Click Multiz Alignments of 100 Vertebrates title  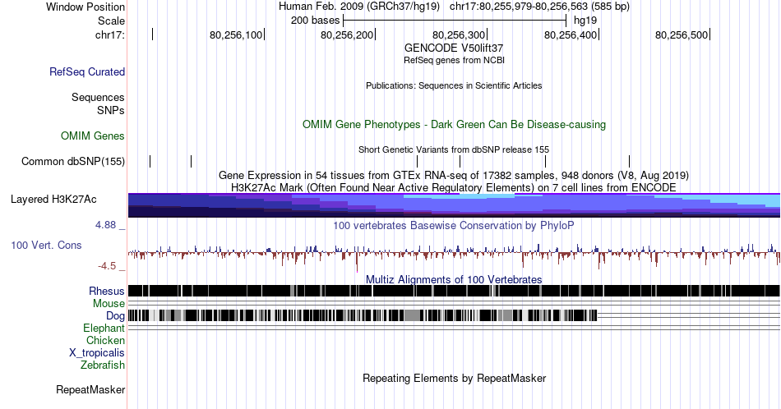454,279
